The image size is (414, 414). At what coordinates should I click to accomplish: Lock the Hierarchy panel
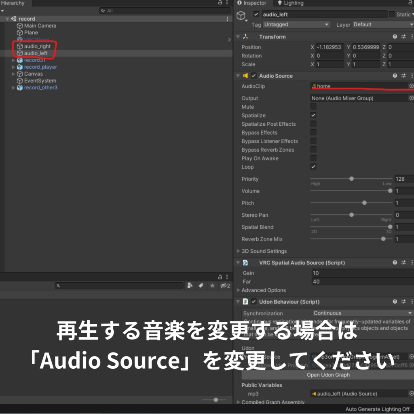pos(220,3)
